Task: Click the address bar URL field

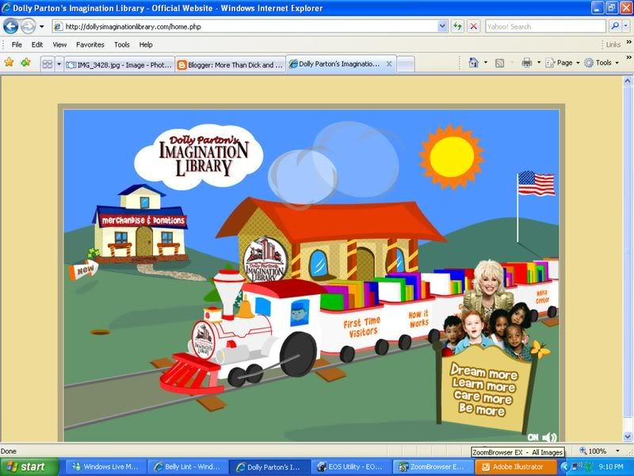Action: tap(245, 27)
